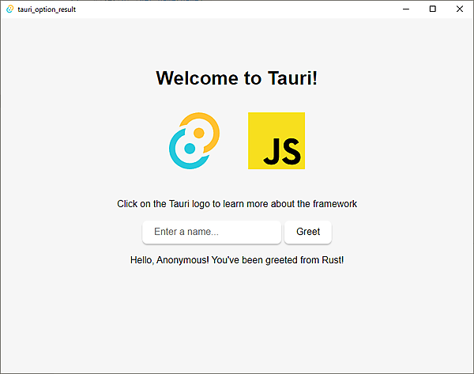Focus the 'Enter a name...' input field
474x374 pixels.
pos(212,232)
